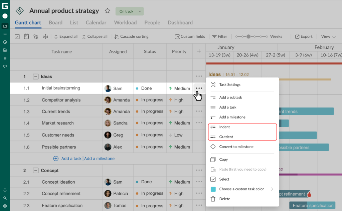The image size is (342, 211).
Task: Switch to the Board tab
Action: click(55, 22)
